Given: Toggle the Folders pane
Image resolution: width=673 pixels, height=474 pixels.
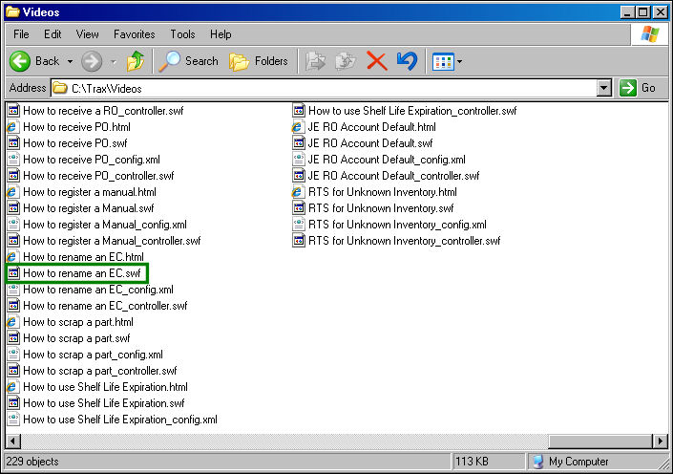Looking at the screenshot, I should [x=259, y=61].
